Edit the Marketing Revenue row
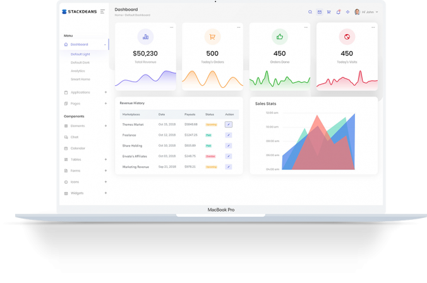 click(229, 167)
